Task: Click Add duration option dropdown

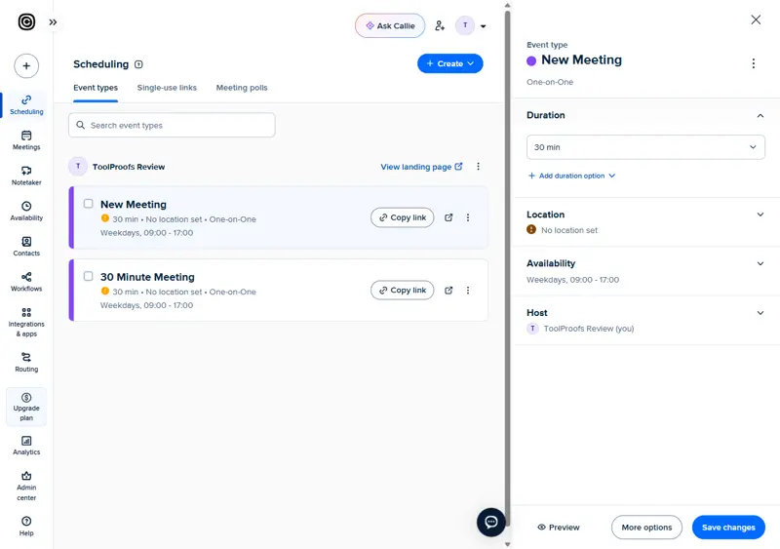Action: tap(572, 176)
